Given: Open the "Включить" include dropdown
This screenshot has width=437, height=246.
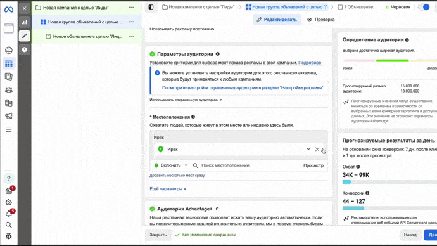Looking at the screenshot, I should point(170,165).
